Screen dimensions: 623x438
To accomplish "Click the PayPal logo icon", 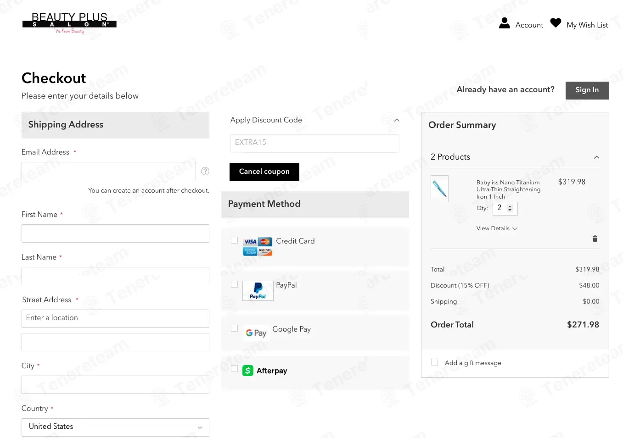I will tap(258, 291).
